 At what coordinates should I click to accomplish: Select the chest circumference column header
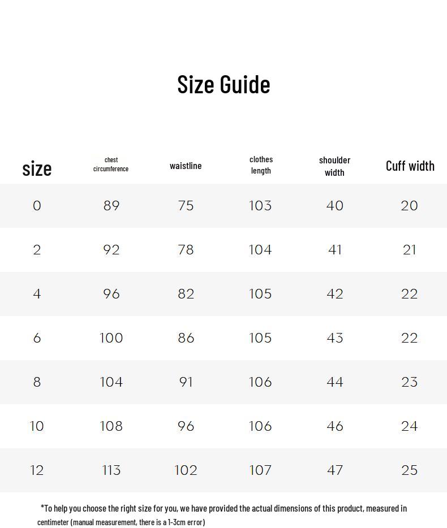(x=111, y=165)
